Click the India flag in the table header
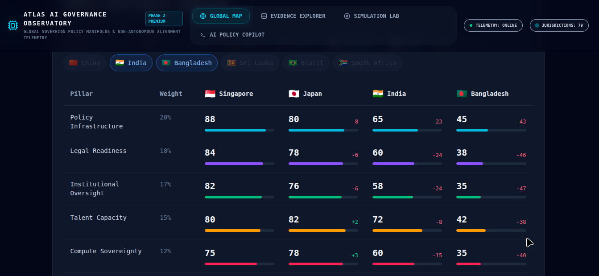The image size is (599, 276). pos(378,94)
